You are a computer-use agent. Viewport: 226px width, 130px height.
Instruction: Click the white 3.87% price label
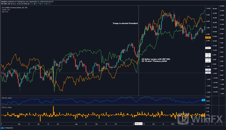208,48
